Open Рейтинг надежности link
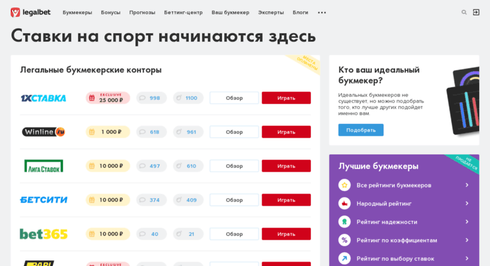Image resolution: width=490 pixels, height=266 pixels. (x=387, y=222)
